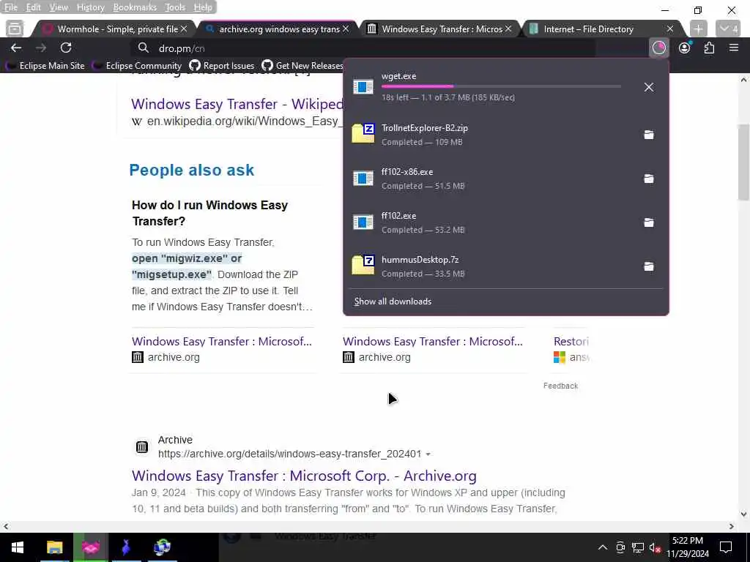This screenshot has width=750, height=562.
Task: Show ff102.exe in folder
Action: click(x=649, y=222)
